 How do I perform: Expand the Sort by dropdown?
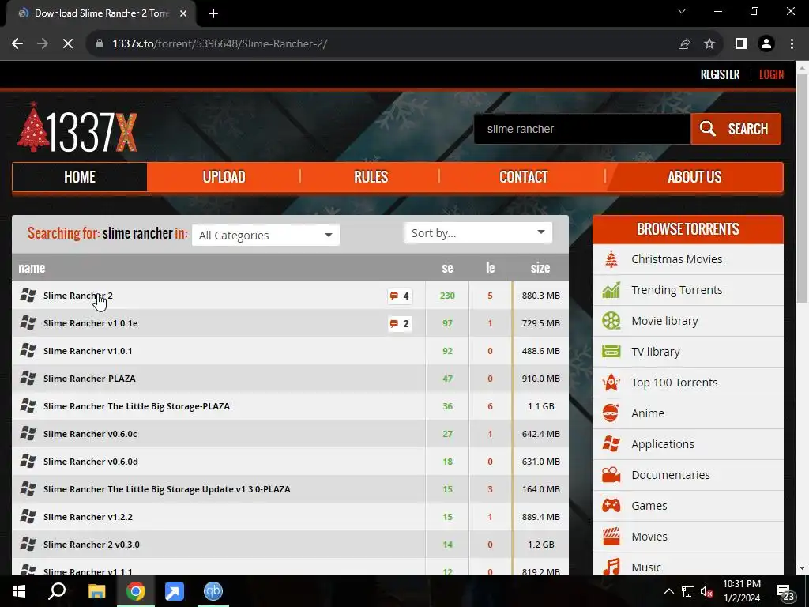tap(478, 233)
